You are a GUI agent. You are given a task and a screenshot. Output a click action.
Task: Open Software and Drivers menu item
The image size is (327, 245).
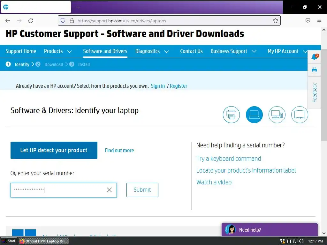coord(105,51)
